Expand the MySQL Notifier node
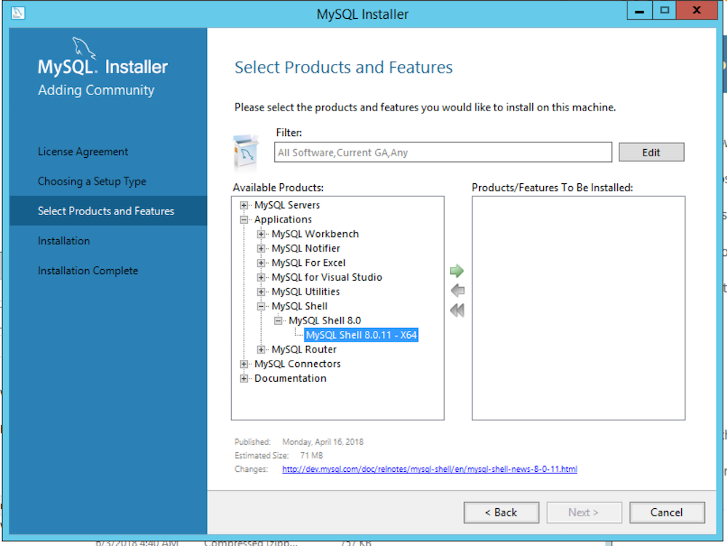This screenshot has height=546, width=727. click(x=261, y=249)
